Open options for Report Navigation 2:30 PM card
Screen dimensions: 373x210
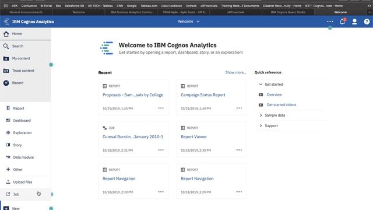click(161, 192)
